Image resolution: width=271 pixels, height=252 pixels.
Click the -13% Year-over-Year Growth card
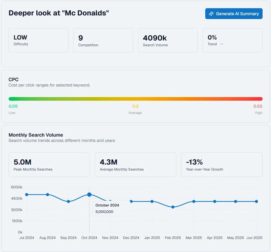coord(222,165)
